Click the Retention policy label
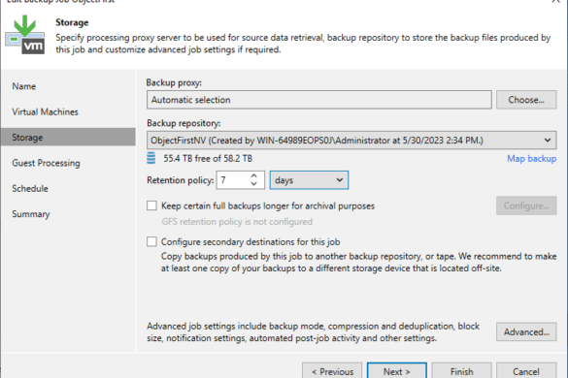The width and height of the screenshot is (568, 378). click(180, 180)
